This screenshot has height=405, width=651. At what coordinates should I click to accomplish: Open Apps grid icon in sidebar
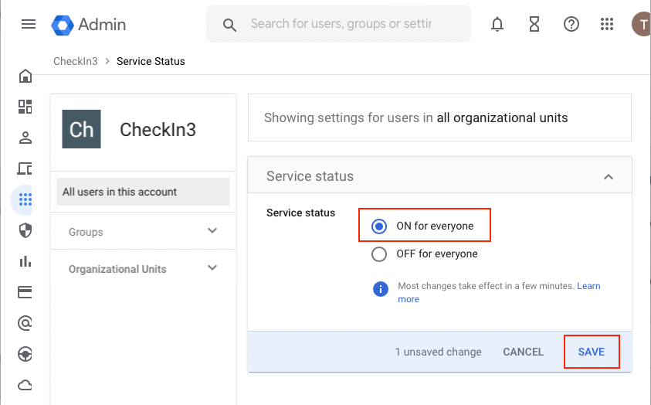(25, 199)
